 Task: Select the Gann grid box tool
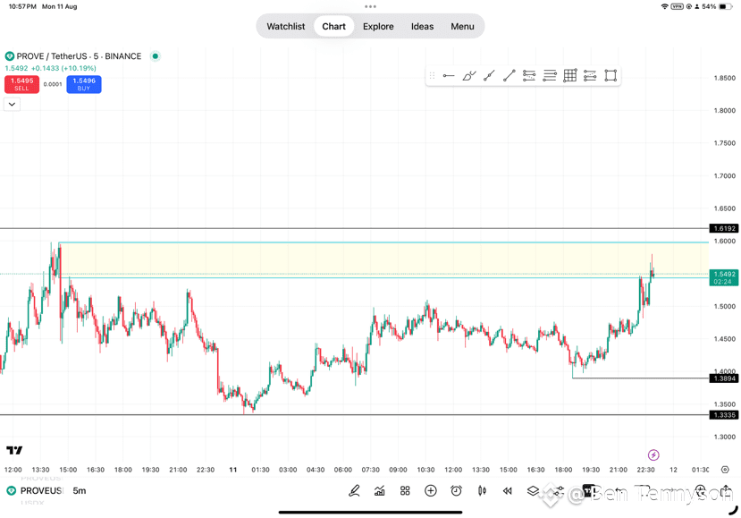(x=570, y=76)
